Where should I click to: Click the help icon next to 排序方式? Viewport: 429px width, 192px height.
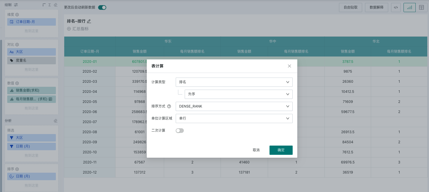click(x=169, y=106)
